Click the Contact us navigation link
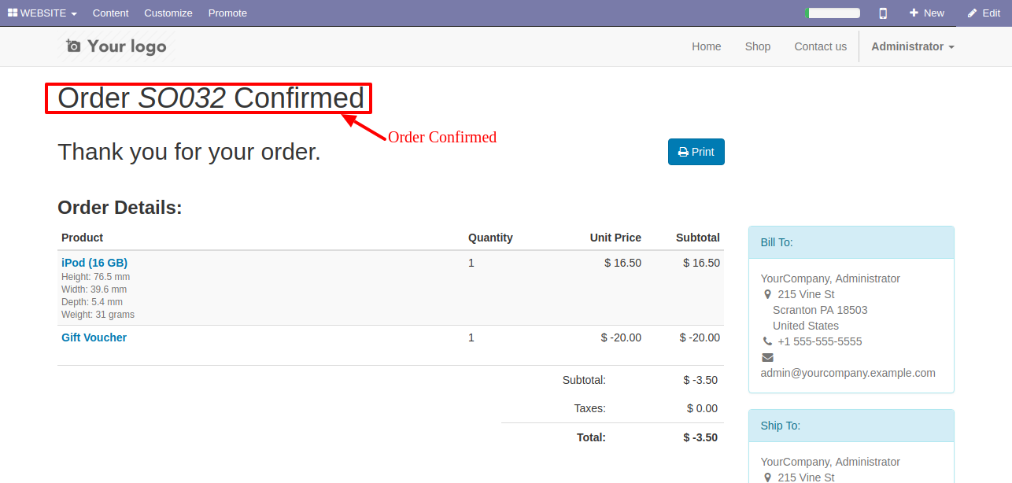Viewport: 1012px width, 483px height. tap(820, 46)
